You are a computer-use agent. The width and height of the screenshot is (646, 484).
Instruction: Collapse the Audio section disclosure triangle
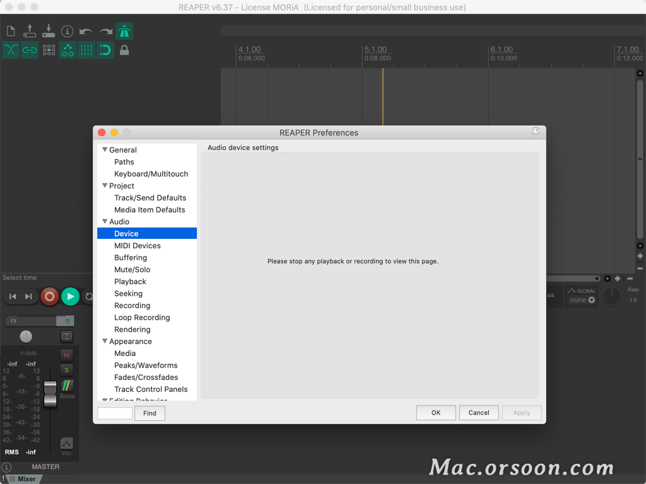(105, 221)
